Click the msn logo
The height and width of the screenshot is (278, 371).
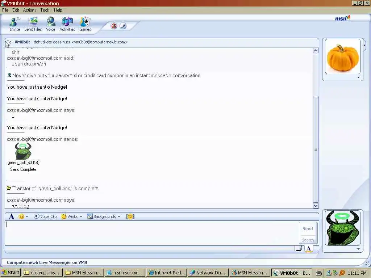coord(342,18)
